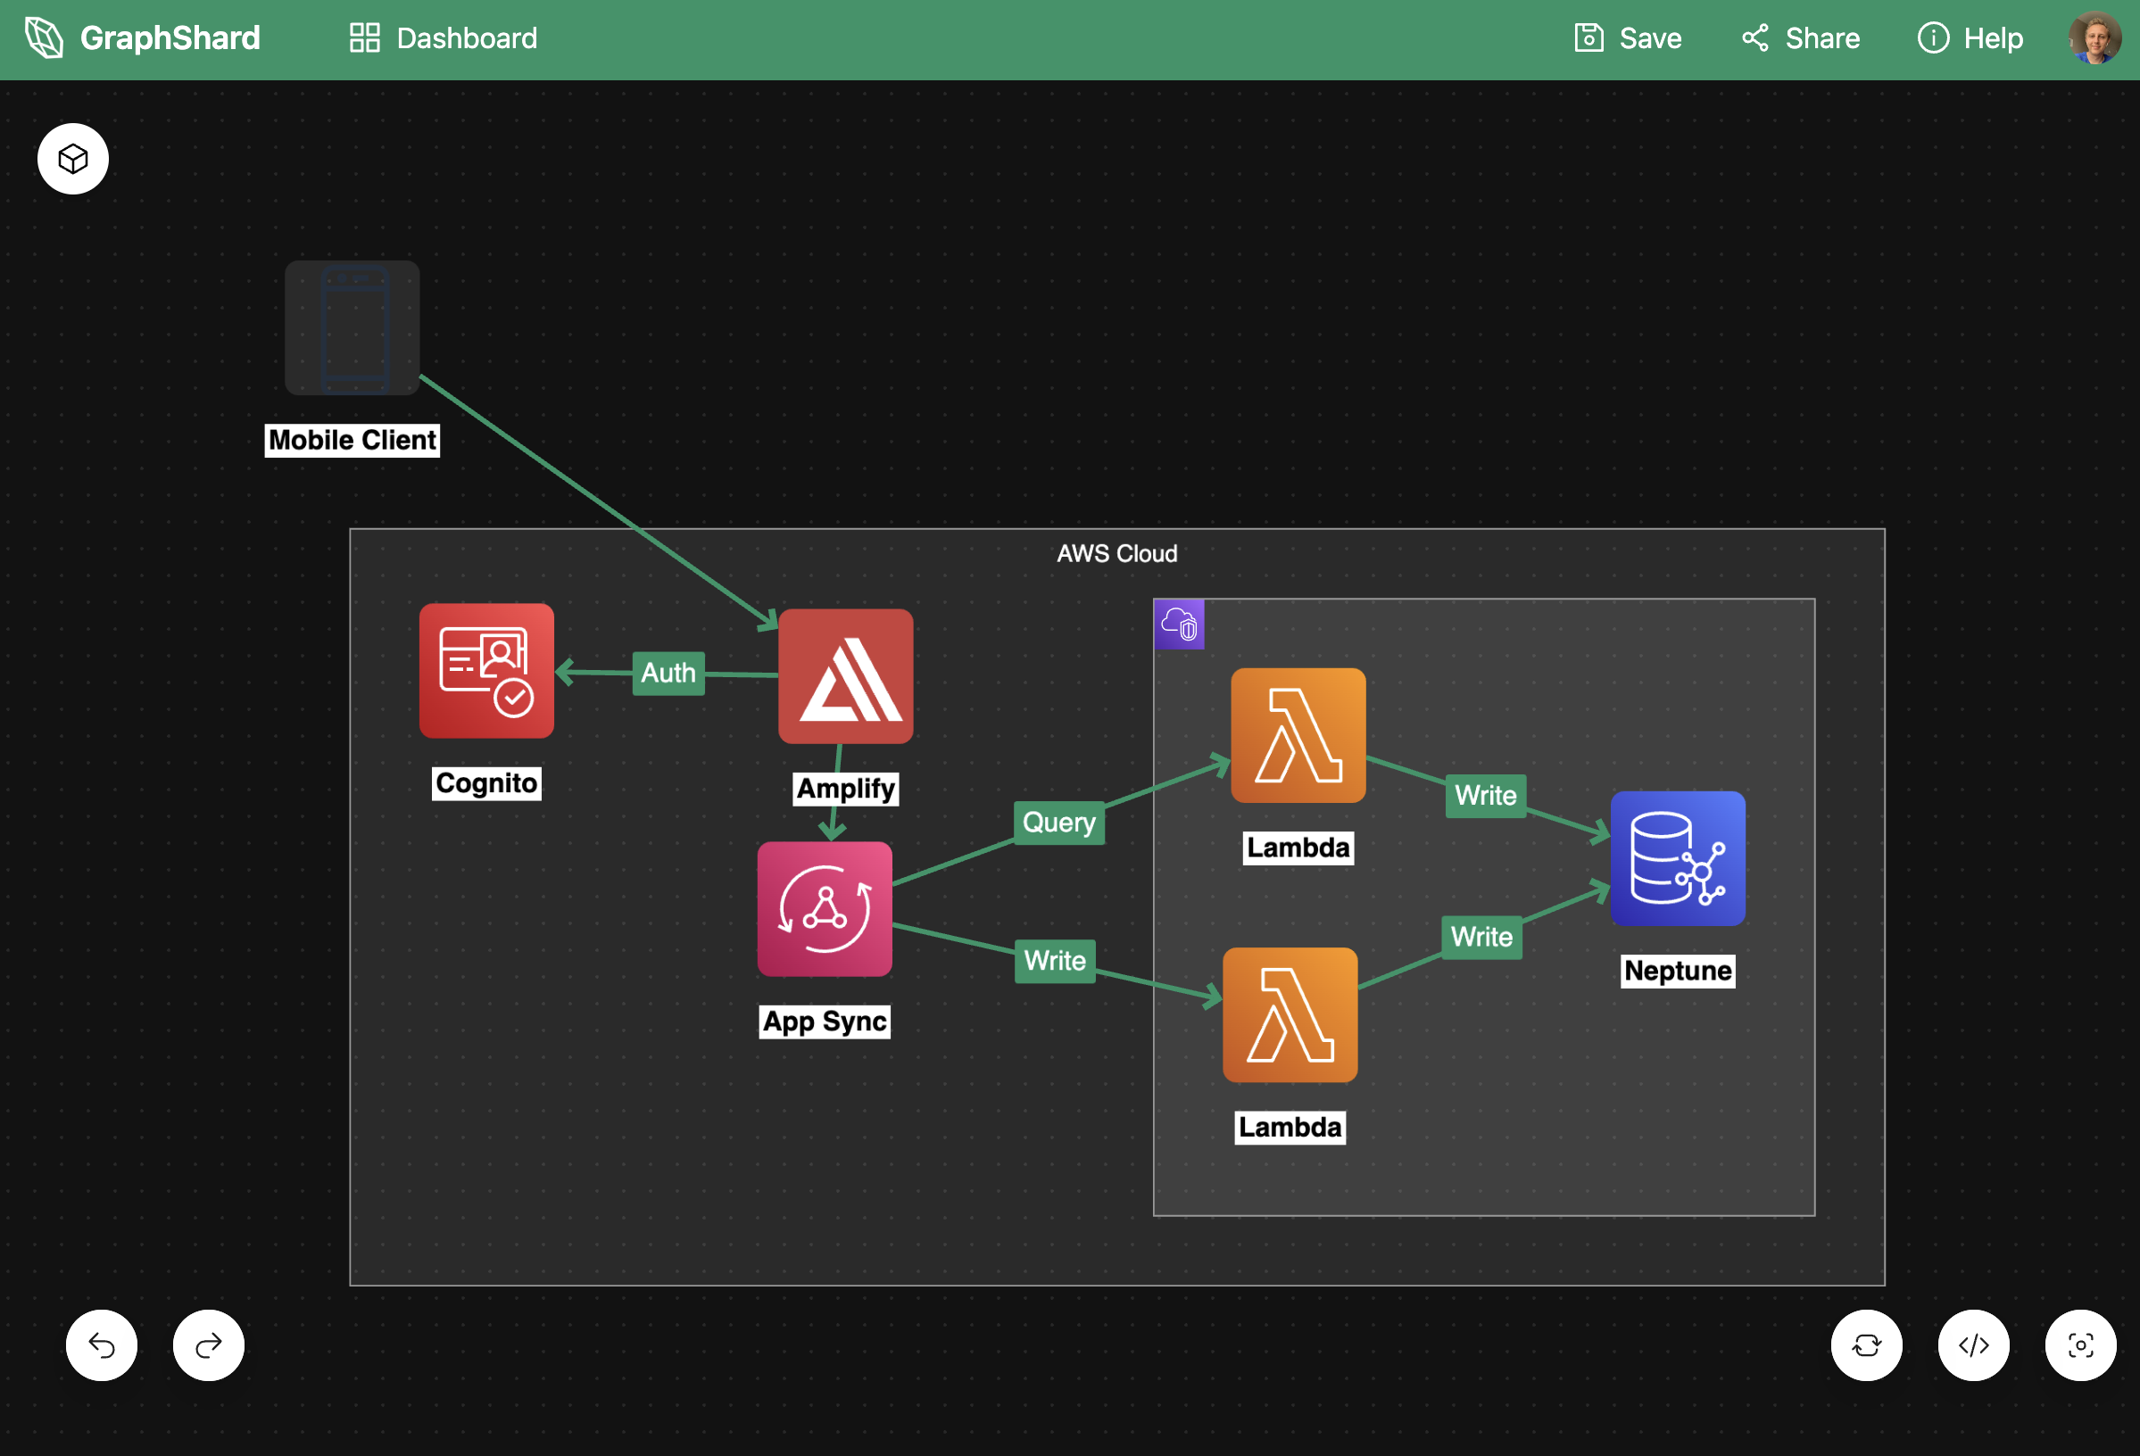Screen dimensions: 2140x1456
Task: Open the code view button
Action: pyautogui.click(x=1973, y=1345)
